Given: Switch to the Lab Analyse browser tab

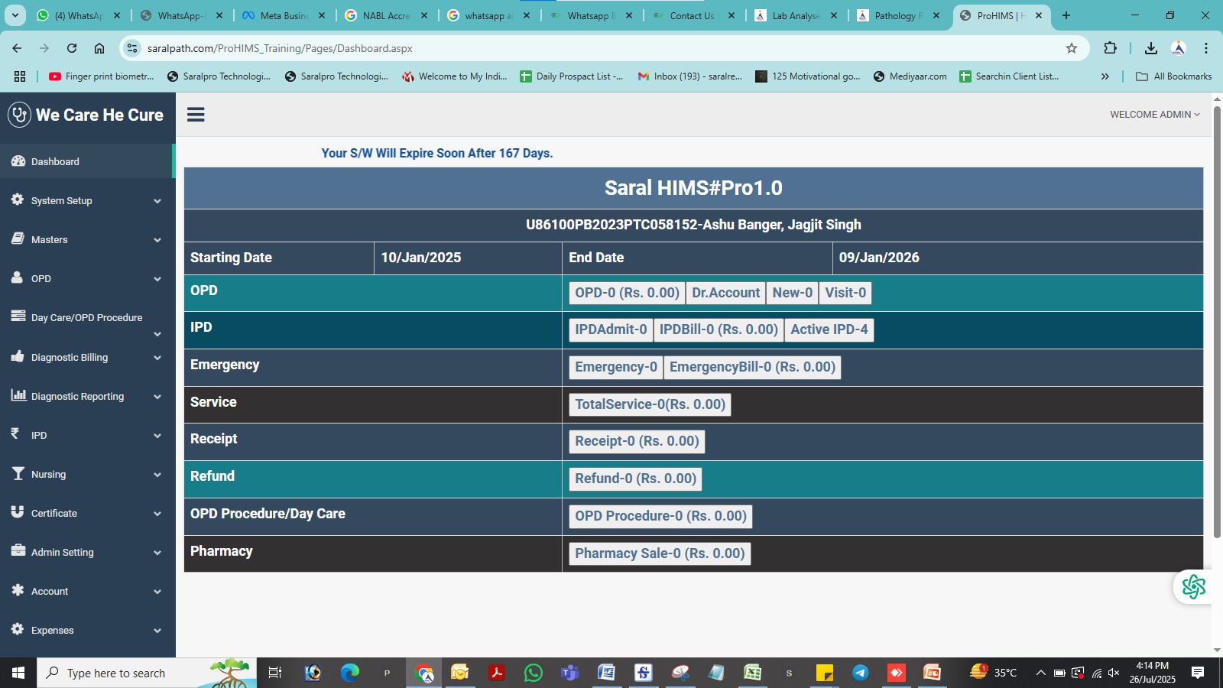Looking at the screenshot, I should (x=795, y=15).
